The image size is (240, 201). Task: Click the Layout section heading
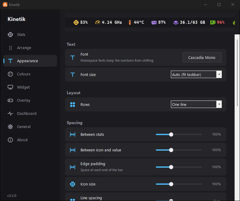pyautogui.click(x=74, y=93)
